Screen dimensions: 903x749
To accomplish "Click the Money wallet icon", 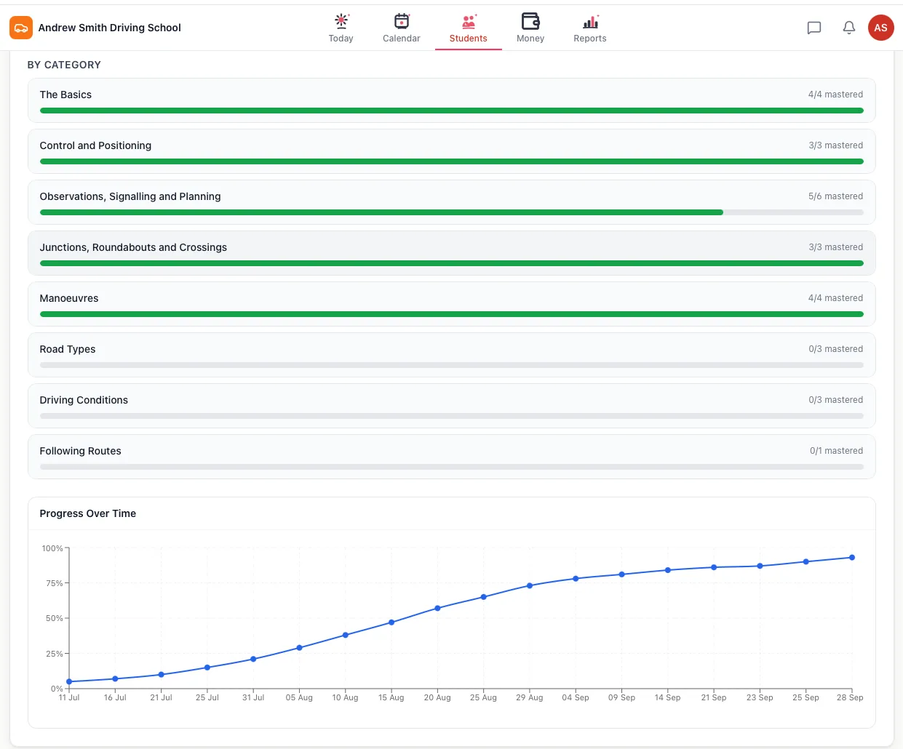I will click(x=530, y=21).
